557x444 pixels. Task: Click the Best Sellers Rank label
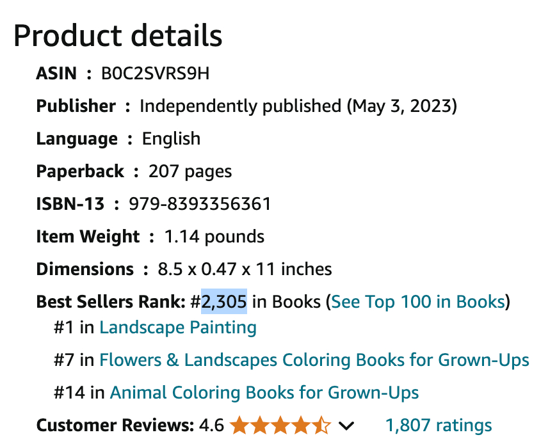point(111,301)
